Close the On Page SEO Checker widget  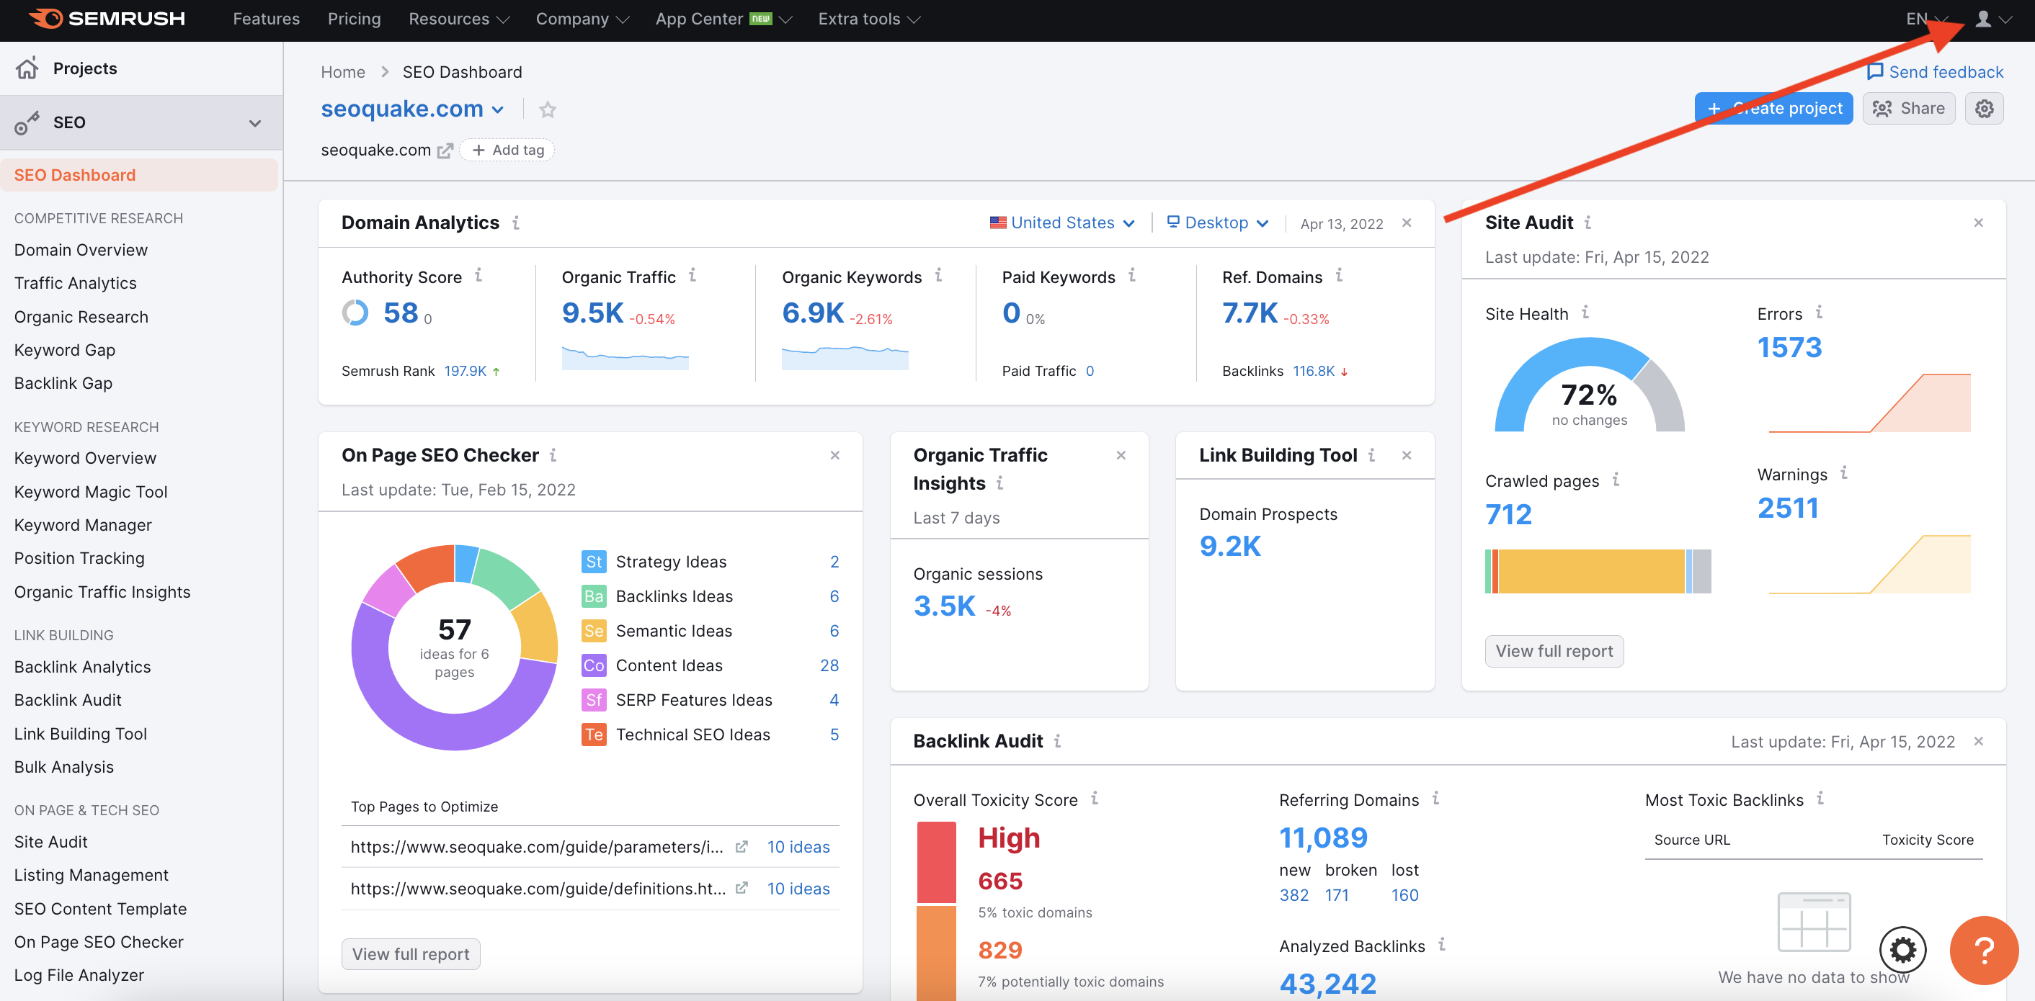coord(834,456)
